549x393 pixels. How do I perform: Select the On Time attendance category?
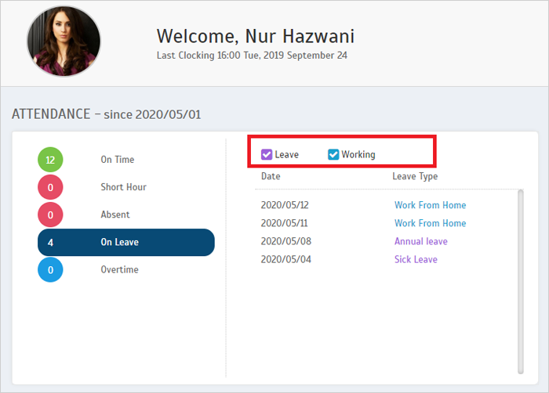[118, 160]
